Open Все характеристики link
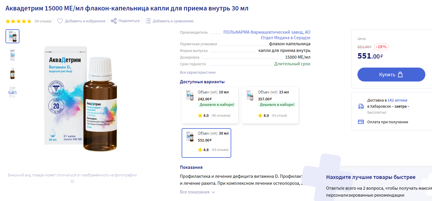This screenshot has width=432, height=201. coord(198,72)
